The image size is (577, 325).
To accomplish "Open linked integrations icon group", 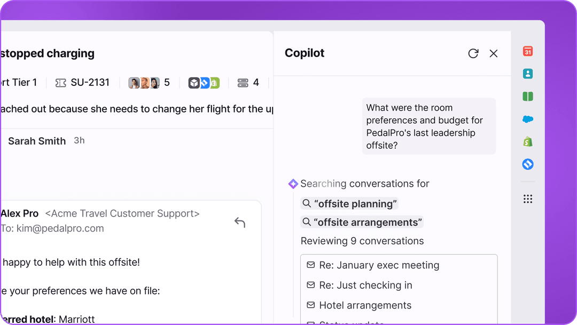I will (x=204, y=83).
